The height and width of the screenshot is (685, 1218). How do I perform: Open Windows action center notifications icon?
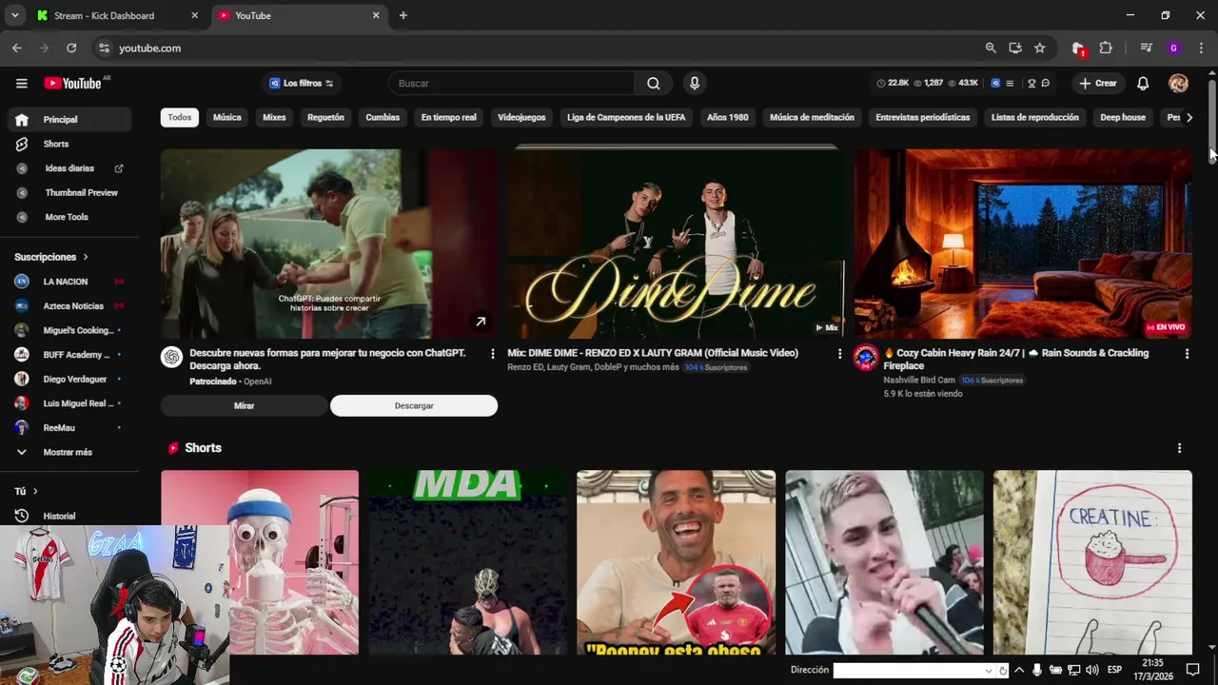(x=1192, y=670)
